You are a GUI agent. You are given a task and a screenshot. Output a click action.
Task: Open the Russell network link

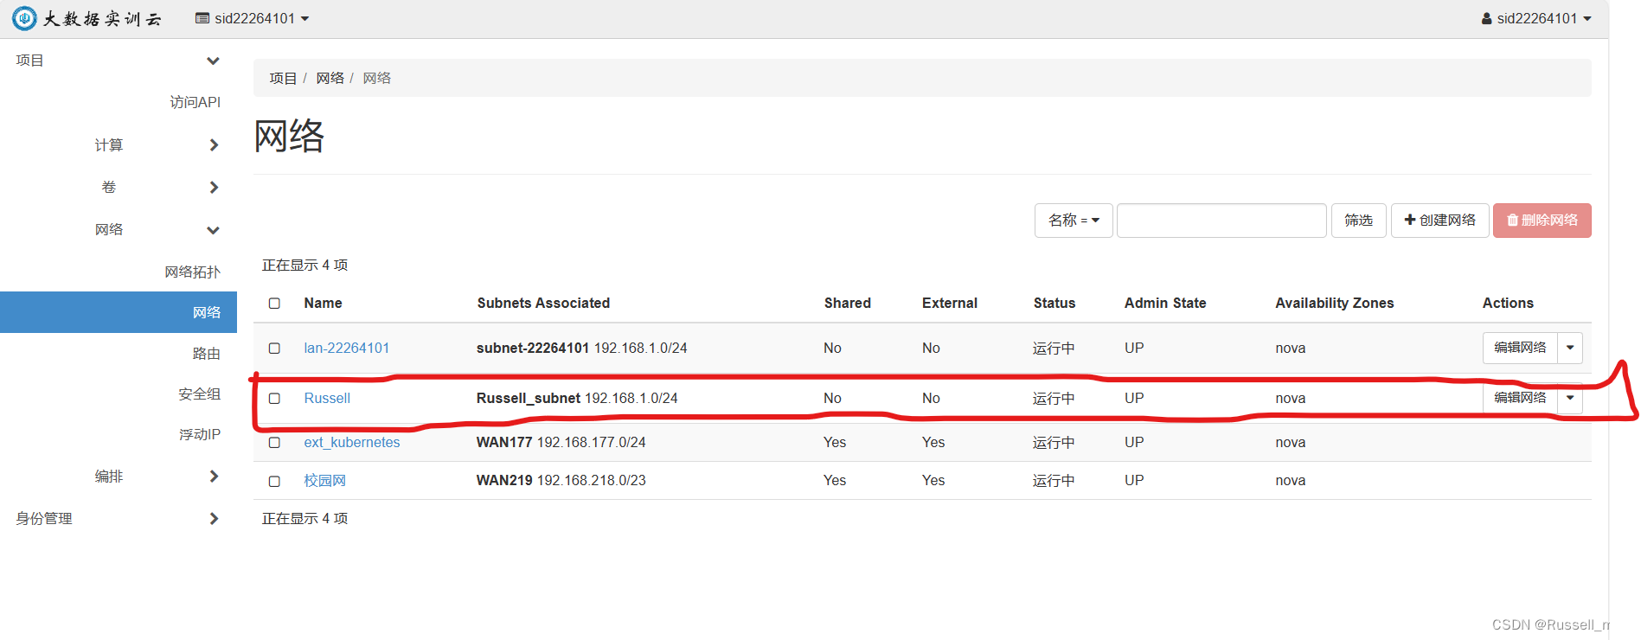click(327, 398)
